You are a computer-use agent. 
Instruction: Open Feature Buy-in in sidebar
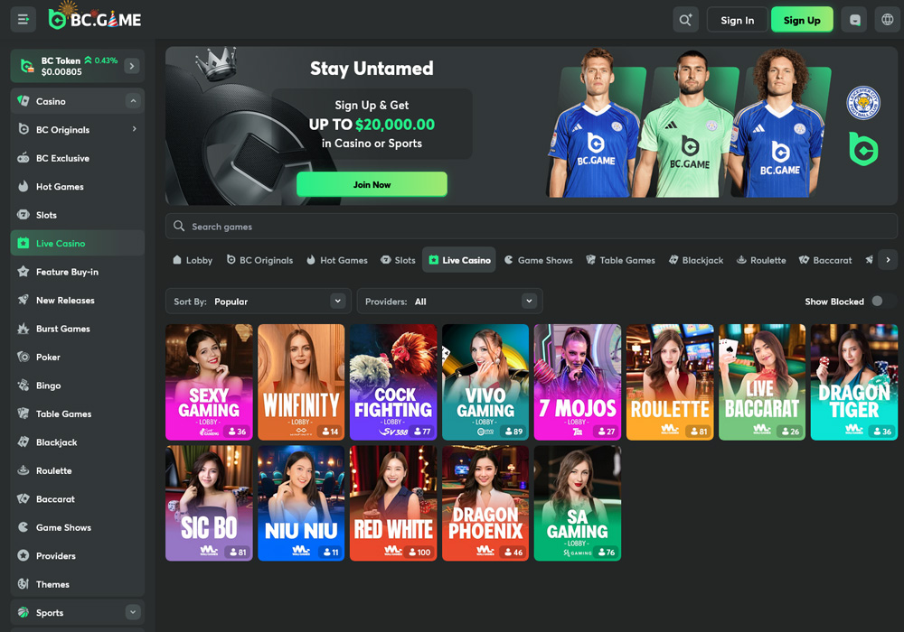coord(77,272)
